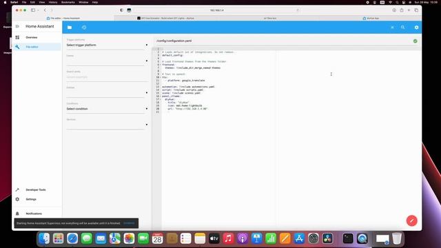The image size is (441, 248).
Task: Open the Events dropdown
Action: 107,61
